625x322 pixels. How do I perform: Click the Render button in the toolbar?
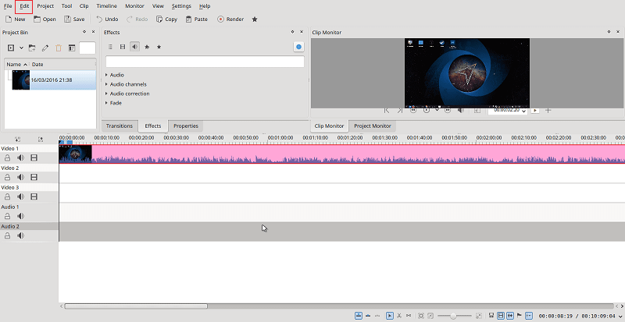click(x=230, y=19)
